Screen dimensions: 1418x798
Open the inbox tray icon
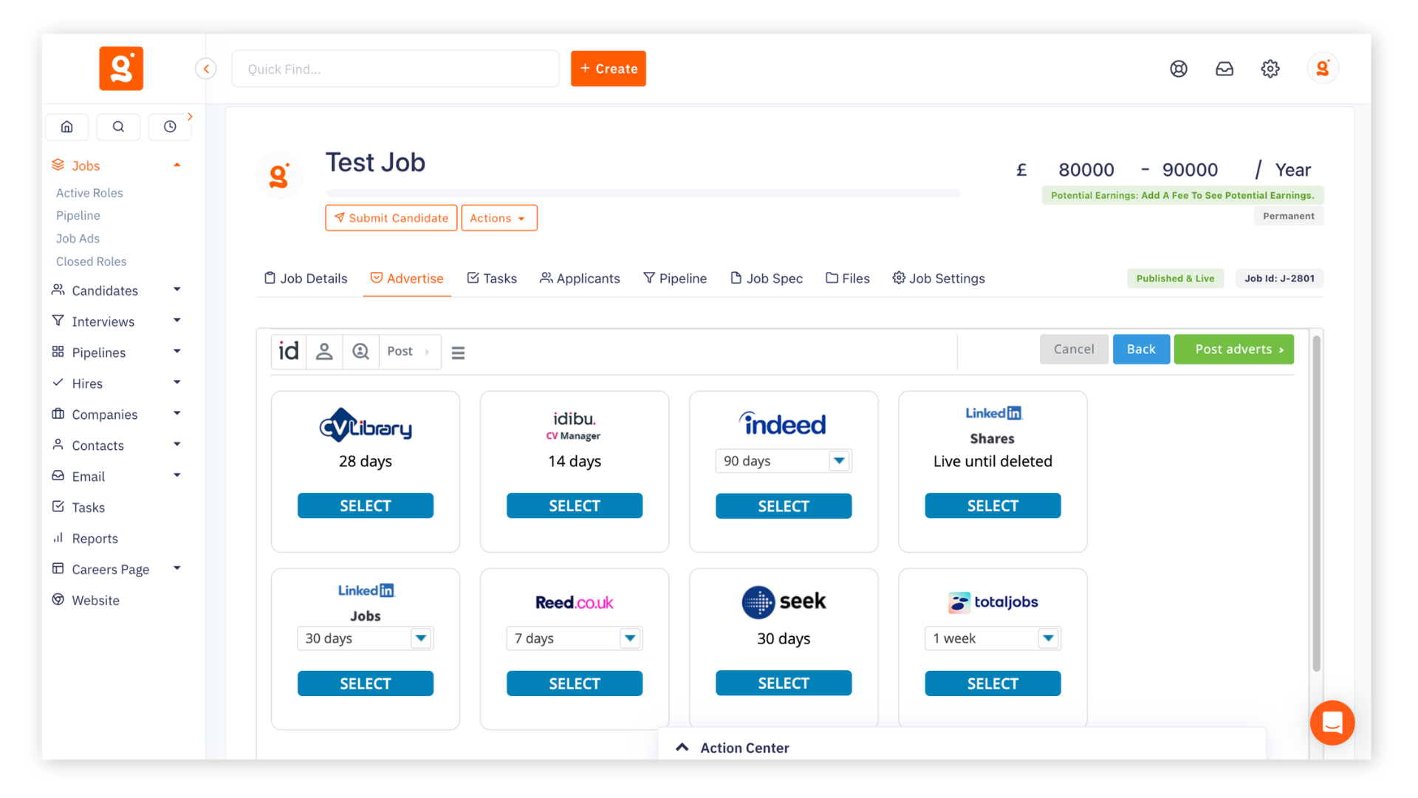tap(1225, 69)
